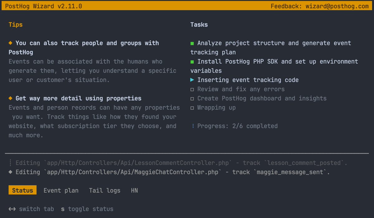Screen dimensions: 374x218
Task: Click the PostHog Wizard v2.11.0 title
Action: (x=44, y=6)
